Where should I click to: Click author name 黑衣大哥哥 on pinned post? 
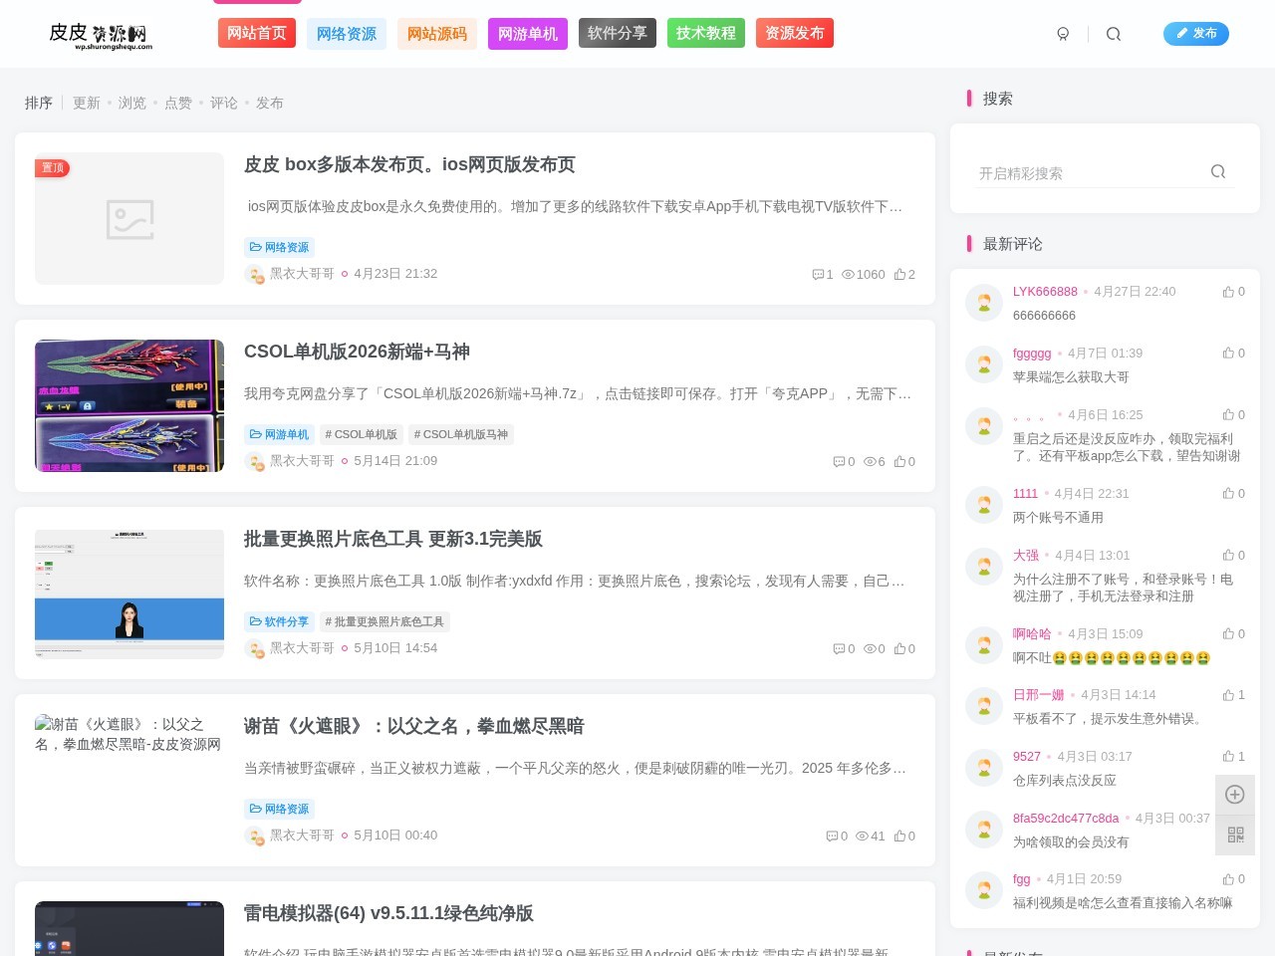point(302,274)
